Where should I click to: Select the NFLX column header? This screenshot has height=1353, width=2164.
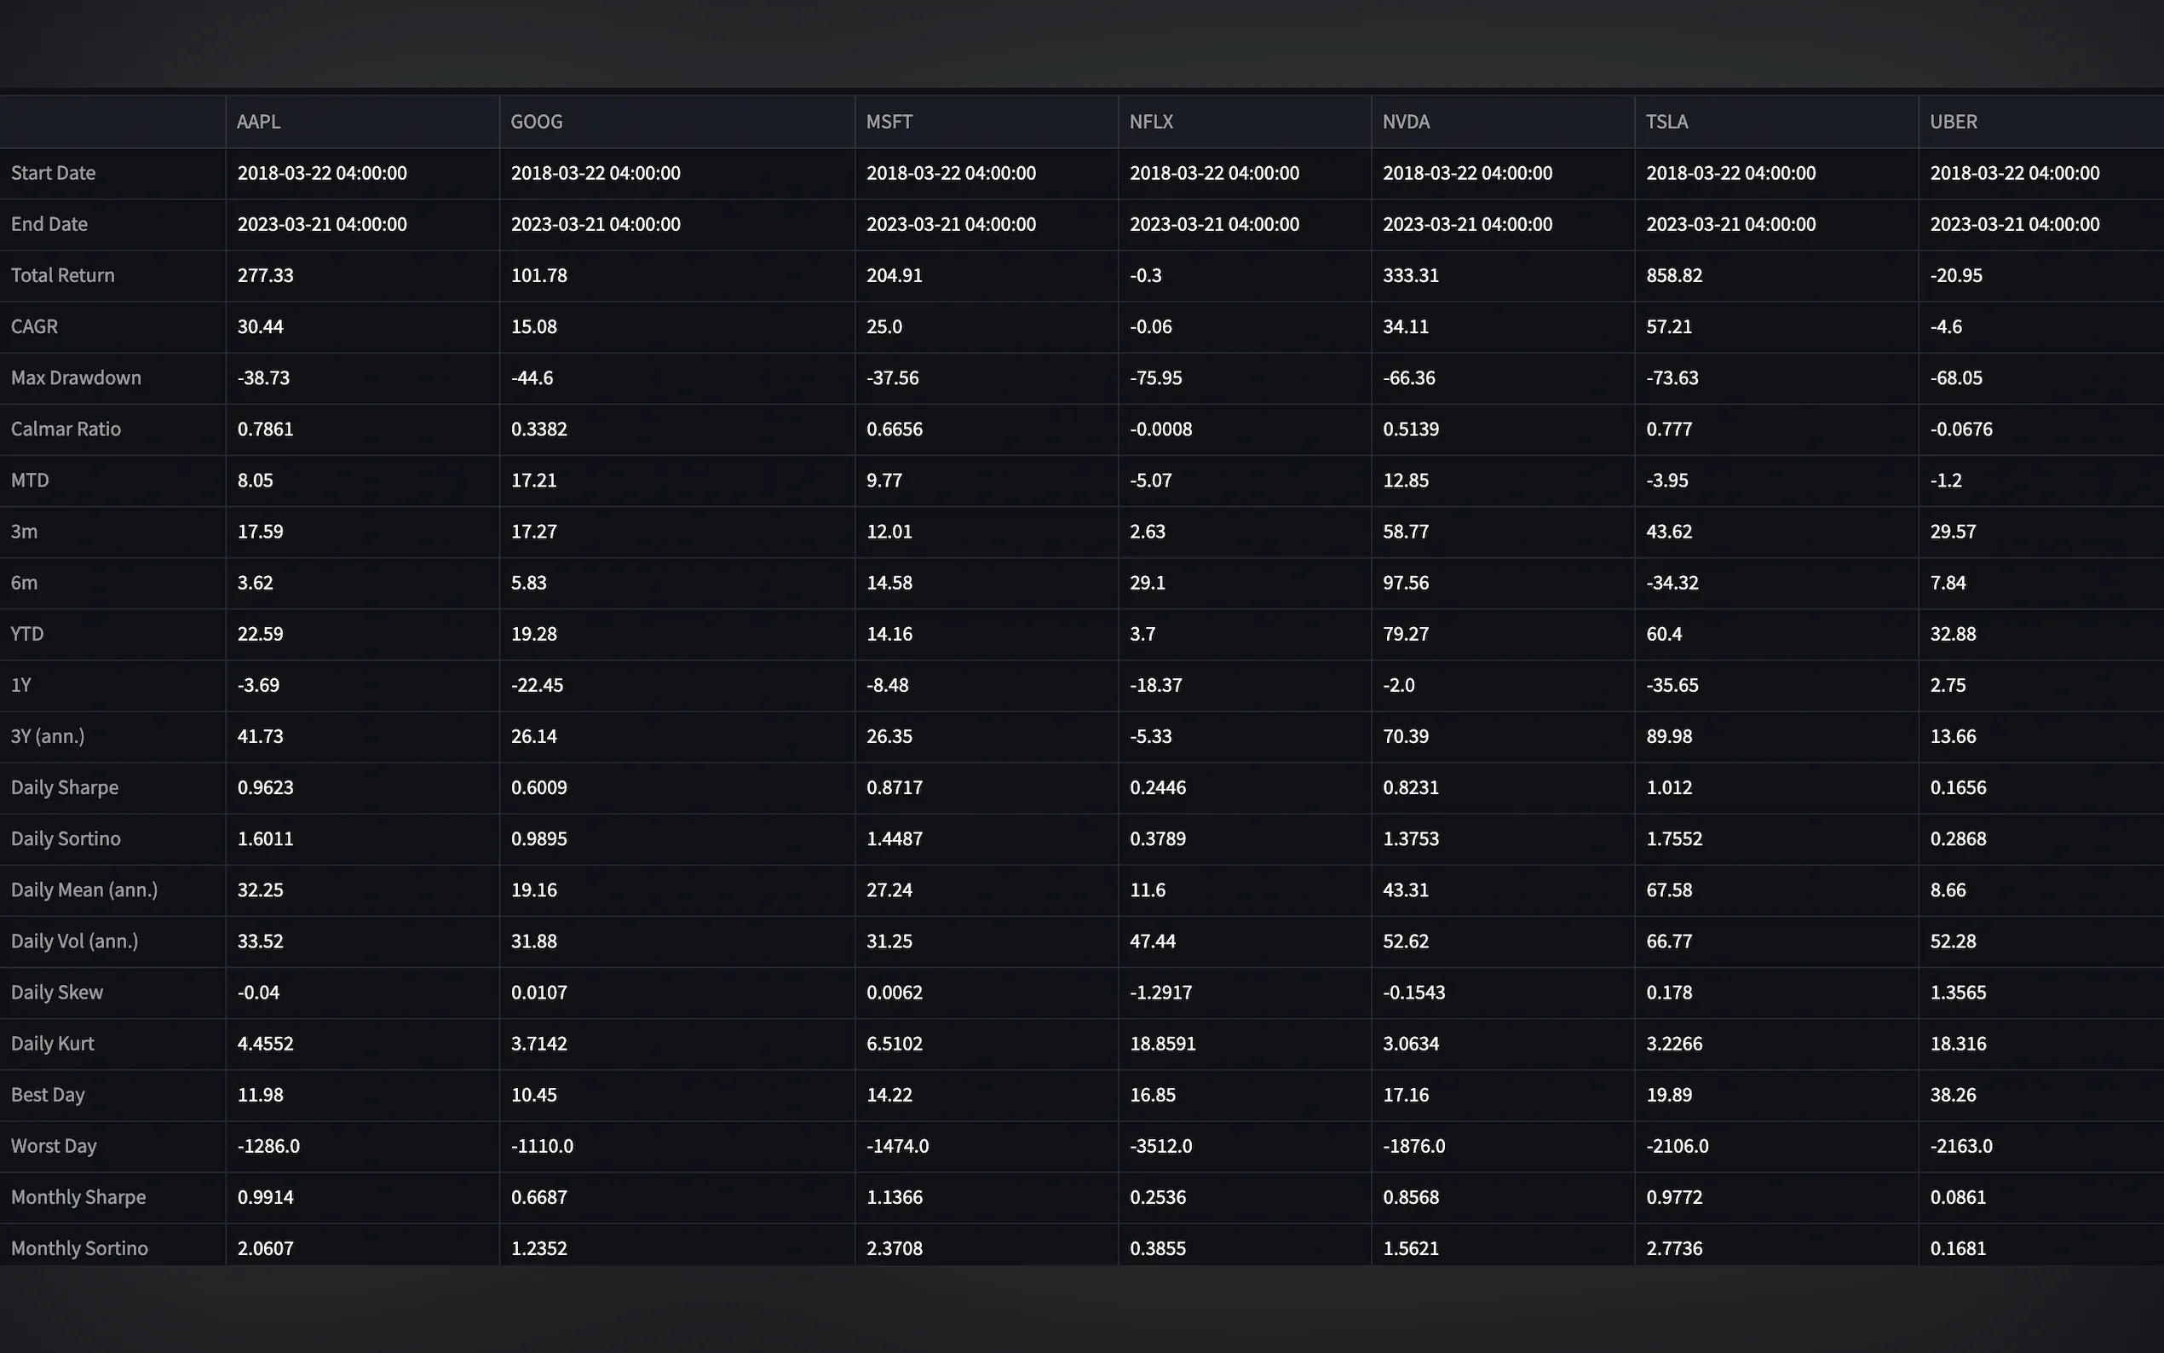(1150, 122)
